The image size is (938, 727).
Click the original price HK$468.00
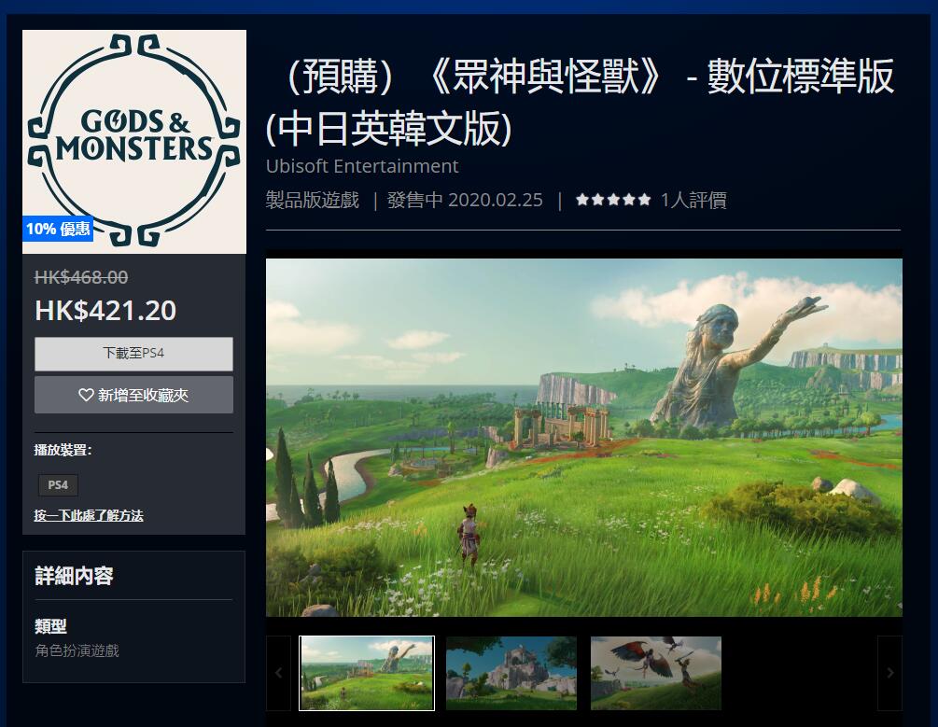(x=81, y=277)
